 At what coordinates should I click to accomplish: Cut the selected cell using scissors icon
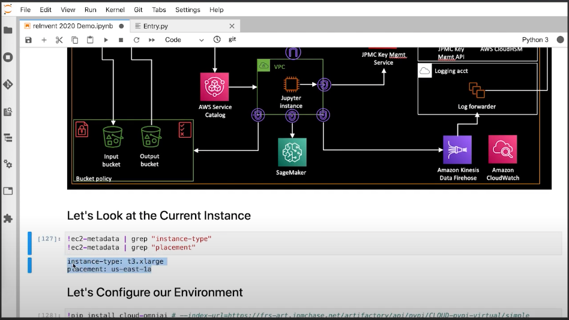click(59, 40)
